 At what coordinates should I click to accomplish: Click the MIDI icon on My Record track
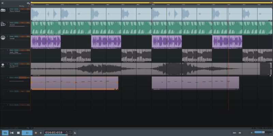[x=3, y=64]
